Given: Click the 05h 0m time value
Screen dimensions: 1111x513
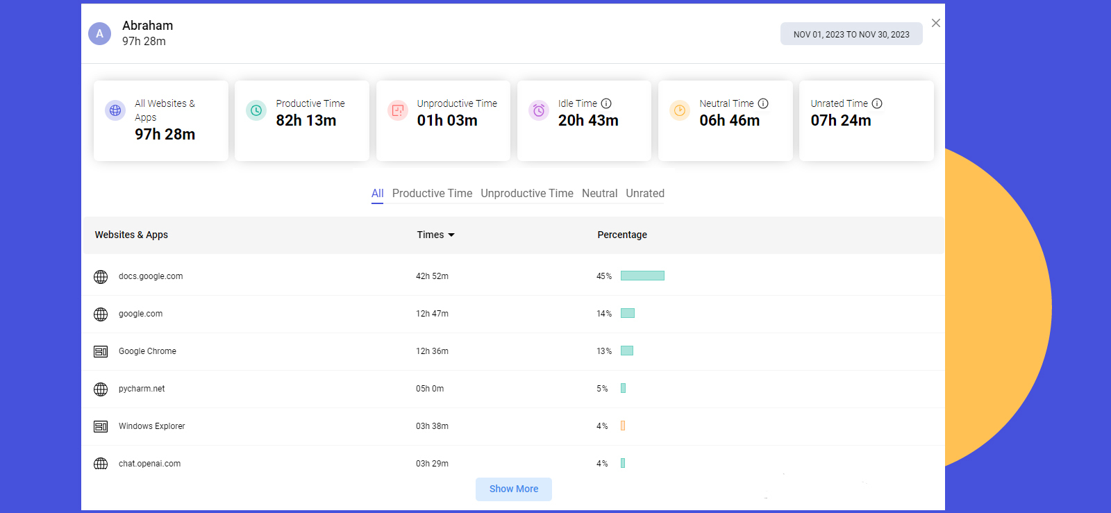Looking at the screenshot, I should 430,389.
